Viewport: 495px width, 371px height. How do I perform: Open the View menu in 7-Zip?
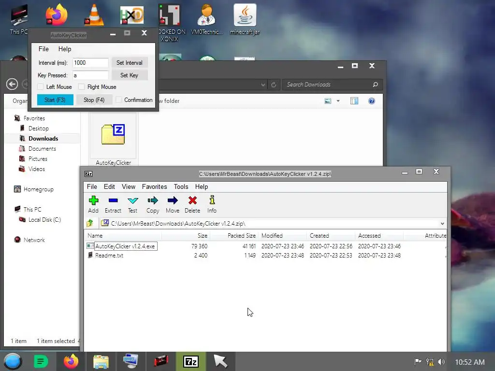129,187
